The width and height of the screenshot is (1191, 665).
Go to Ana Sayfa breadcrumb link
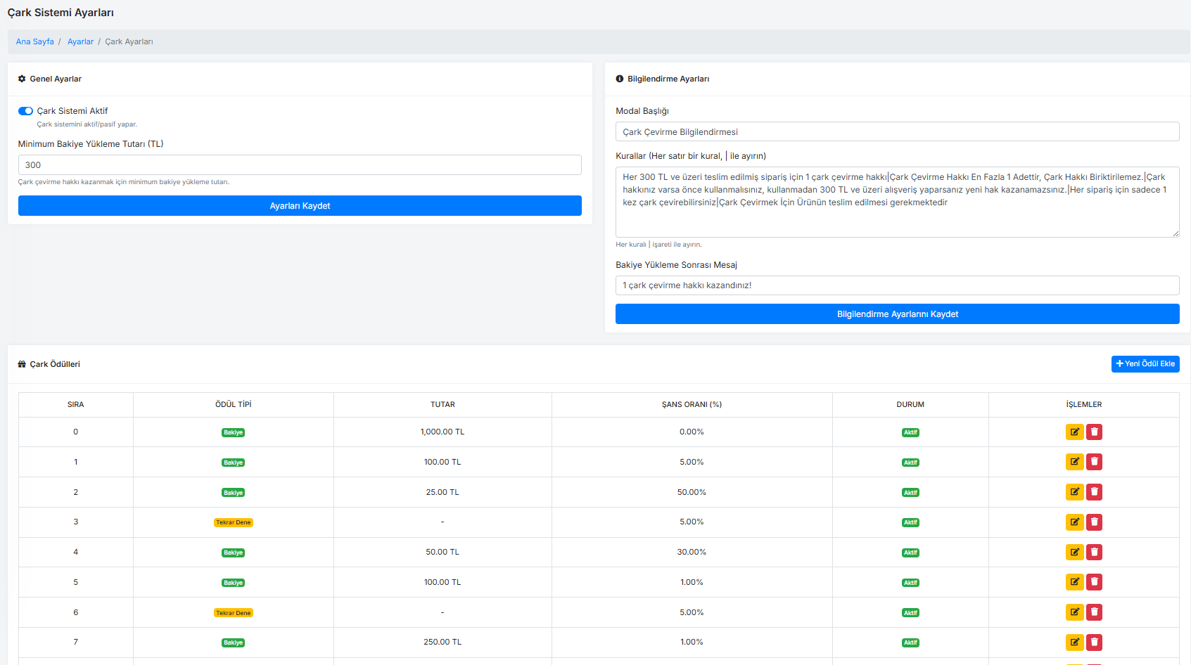(x=35, y=41)
